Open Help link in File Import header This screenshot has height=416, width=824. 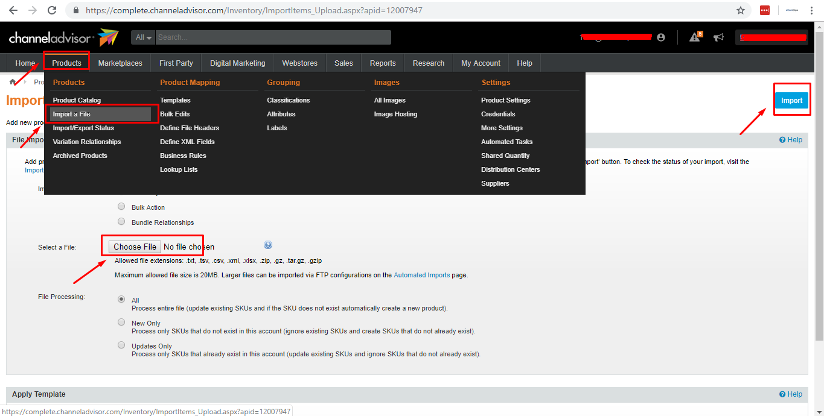coord(791,140)
